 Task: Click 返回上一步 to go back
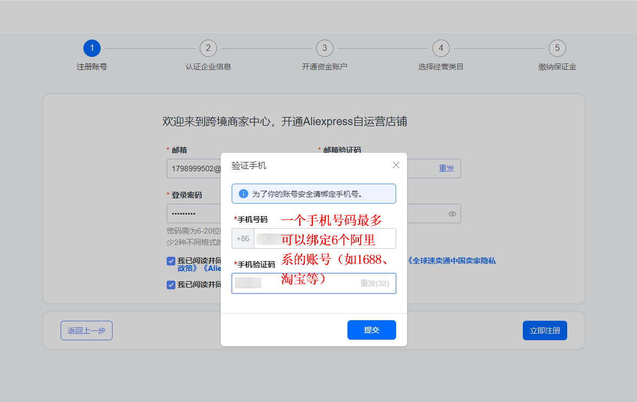(87, 330)
